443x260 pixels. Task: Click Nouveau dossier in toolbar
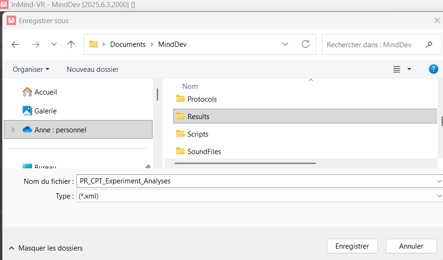pyautogui.click(x=93, y=69)
